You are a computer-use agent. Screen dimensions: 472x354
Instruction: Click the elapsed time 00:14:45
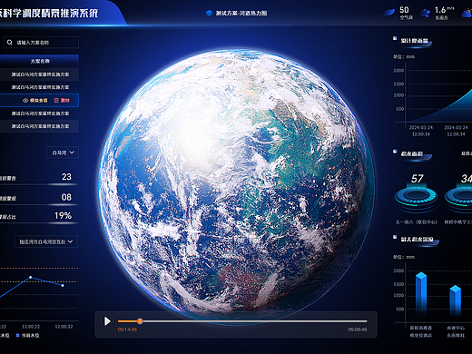[127, 329]
